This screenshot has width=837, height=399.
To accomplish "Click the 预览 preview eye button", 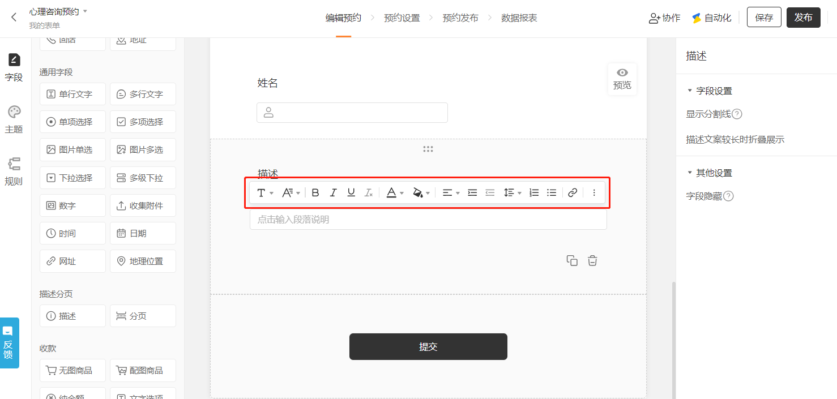I will pyautogui.click(x=622, y=79).
